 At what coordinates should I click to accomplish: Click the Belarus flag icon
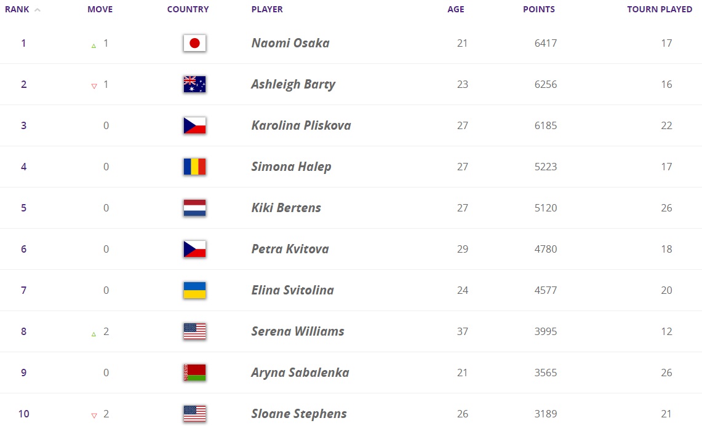point(194,373)
